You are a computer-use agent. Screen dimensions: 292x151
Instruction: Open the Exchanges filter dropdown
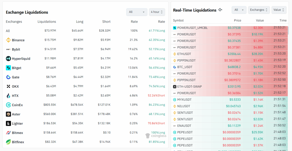click(259, 10)
